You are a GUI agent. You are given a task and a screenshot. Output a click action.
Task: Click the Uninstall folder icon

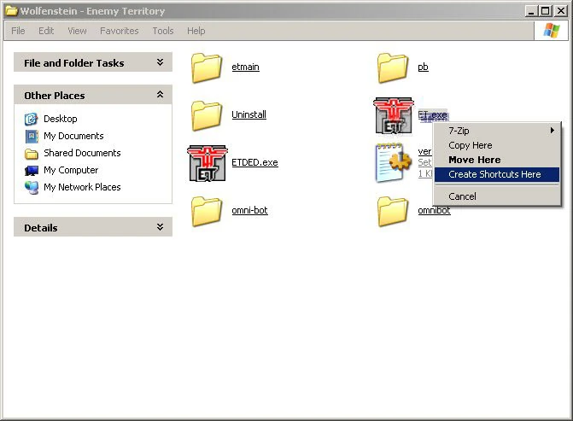point(207,115)
